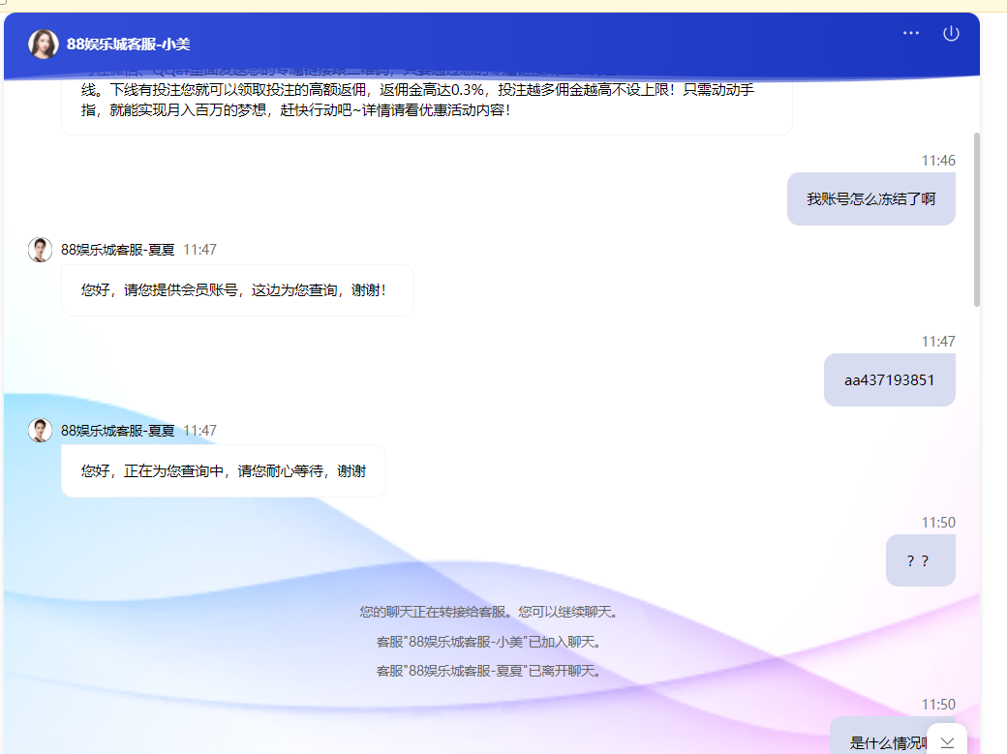The image size is (1007, 754).
Task: Select the sent account ID 'aa437193851' bubble
Action: (x=889, y=380)
